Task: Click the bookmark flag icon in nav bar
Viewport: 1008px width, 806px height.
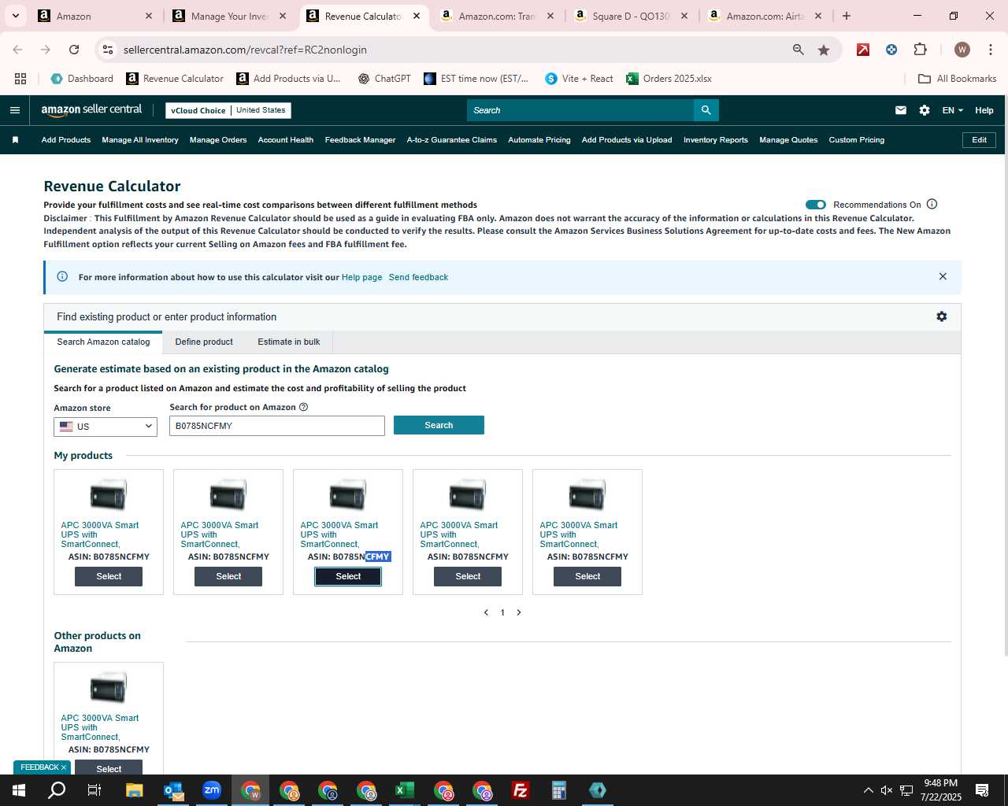Action: 15,140
